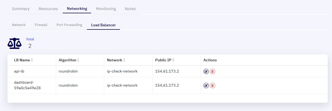Screen dimensions: 332x111
Task: Delete the api-lb load balancer
Action: pyautogui.click(x=213, y=71)
